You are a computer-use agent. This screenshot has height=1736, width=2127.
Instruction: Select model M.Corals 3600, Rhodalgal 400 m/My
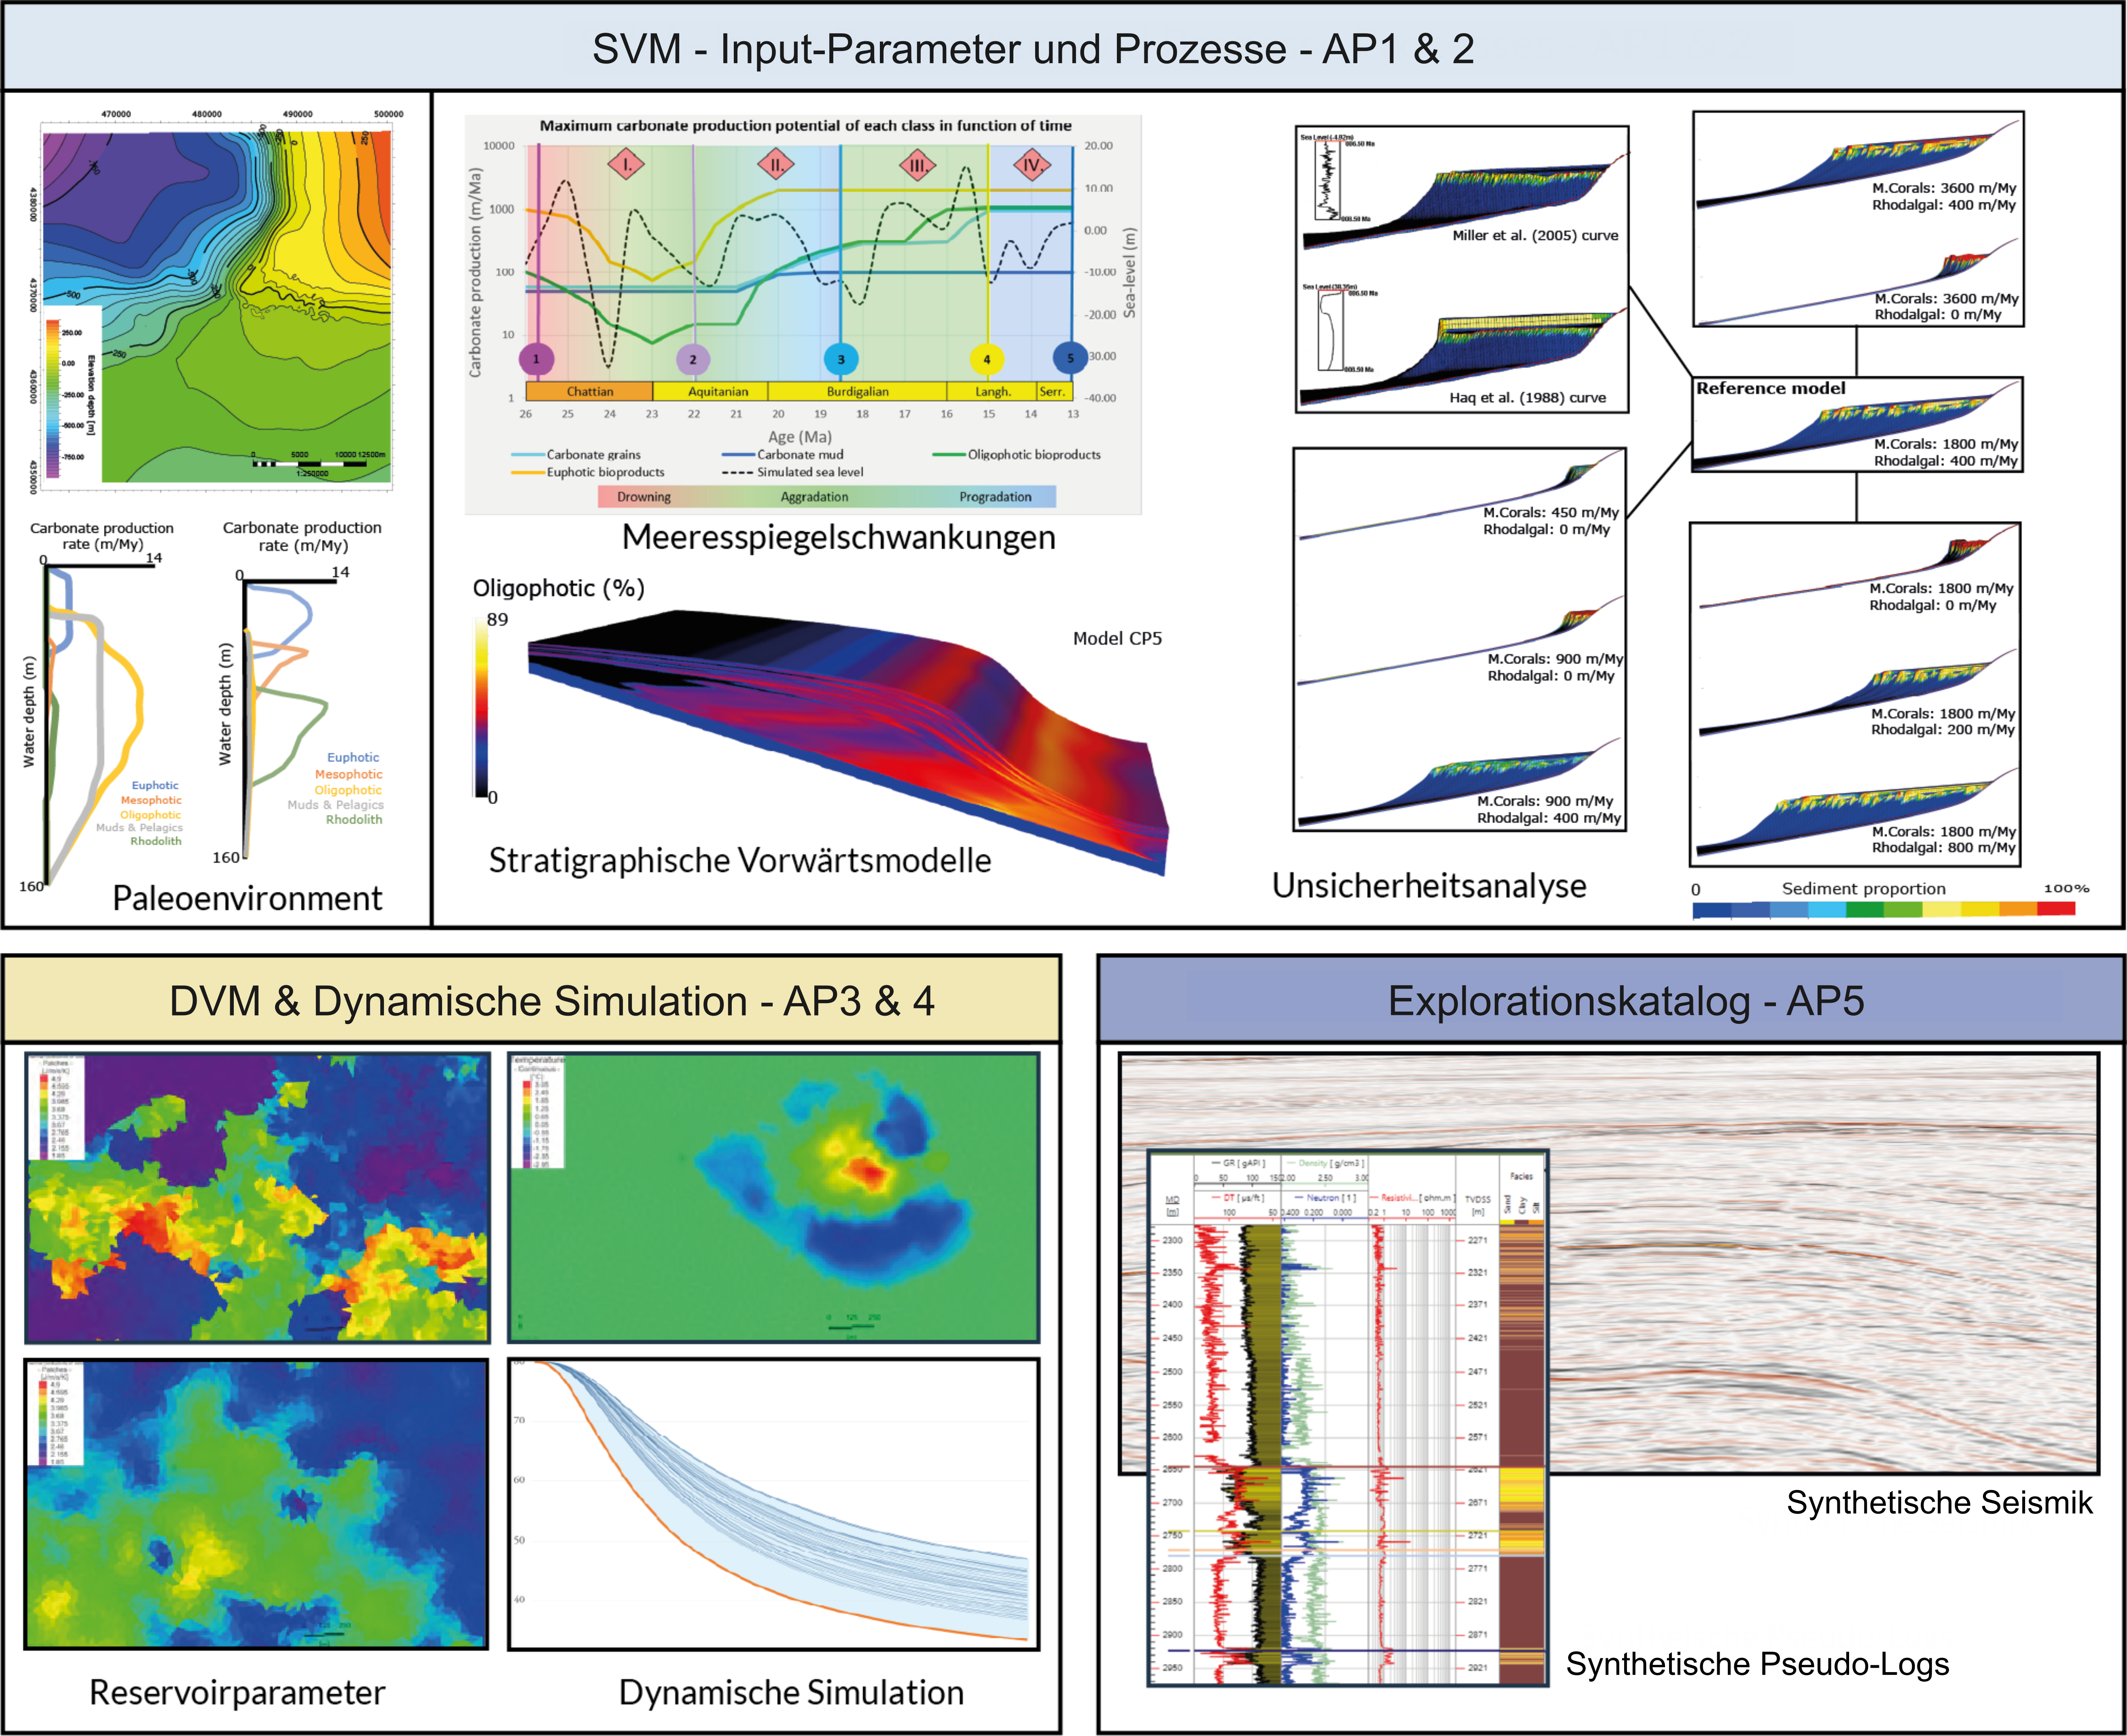tap(1858, 166)
